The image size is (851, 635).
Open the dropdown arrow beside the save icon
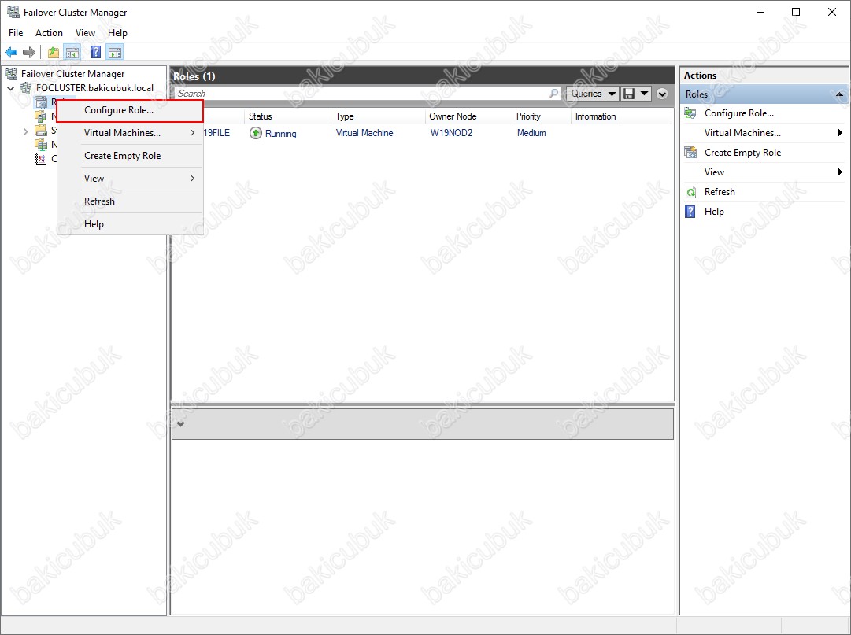[644, 94]
